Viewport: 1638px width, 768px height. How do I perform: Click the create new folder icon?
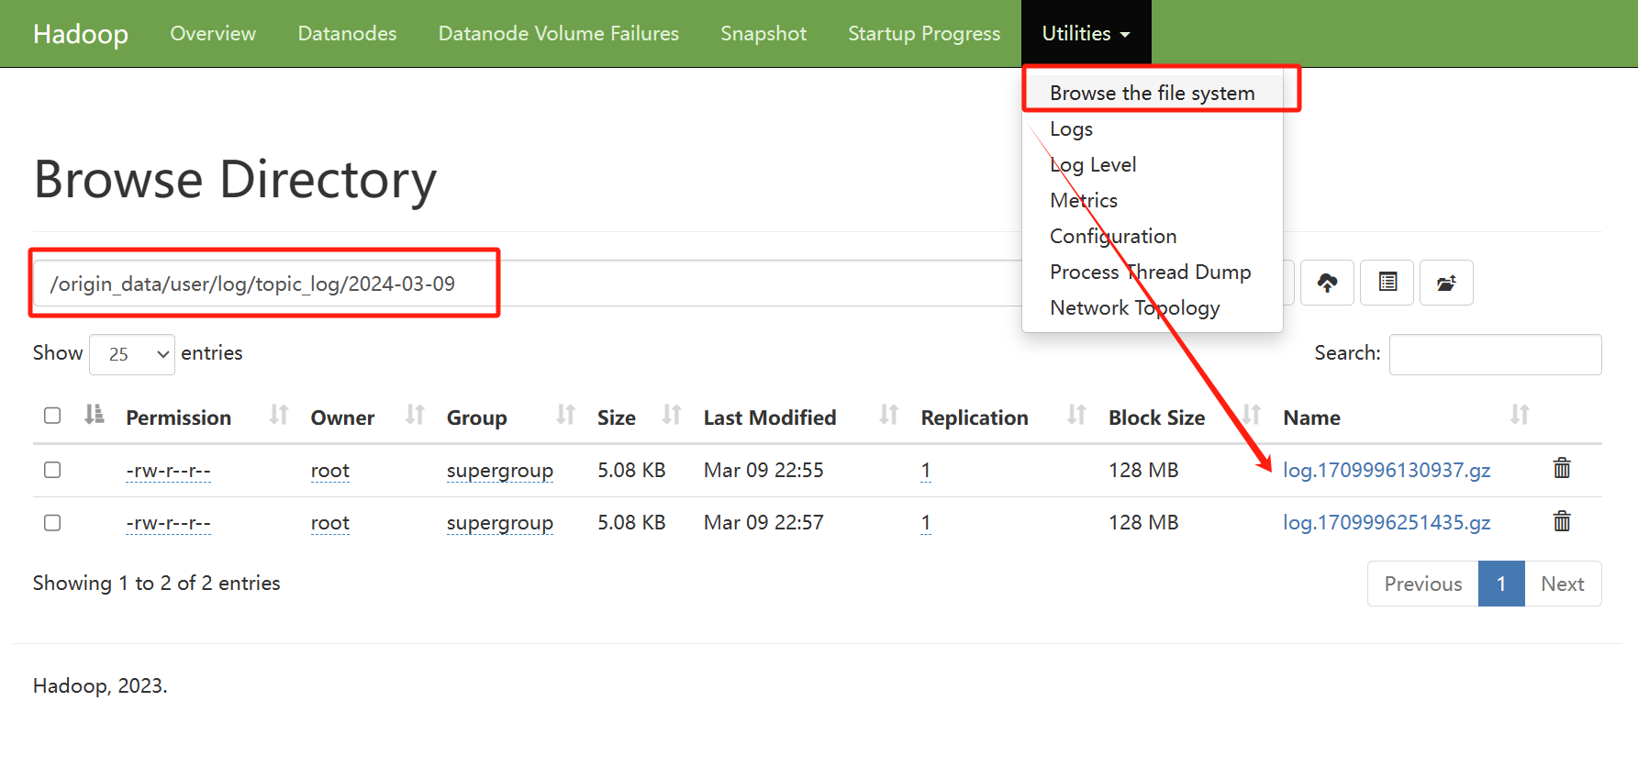(x=1446, y=283)
